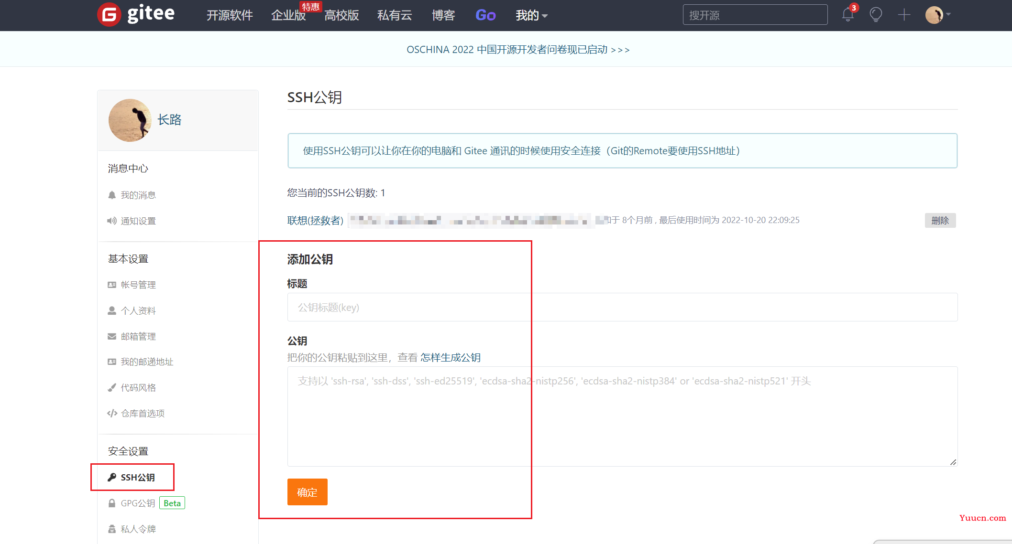Open 仓库首选项 settings
The height and width of the screenshot is (544, 1012).
[143, 413]
